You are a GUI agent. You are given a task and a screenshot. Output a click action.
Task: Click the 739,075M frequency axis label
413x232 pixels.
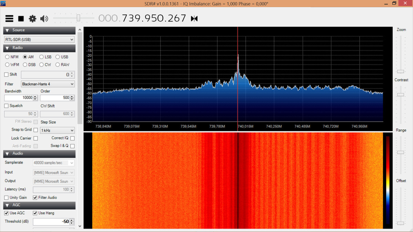point(132,126)
